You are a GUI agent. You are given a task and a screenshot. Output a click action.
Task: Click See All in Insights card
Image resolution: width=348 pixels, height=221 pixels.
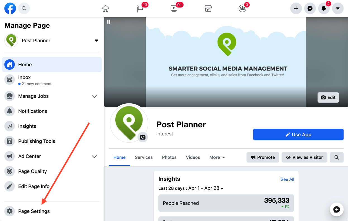point(287,179)
